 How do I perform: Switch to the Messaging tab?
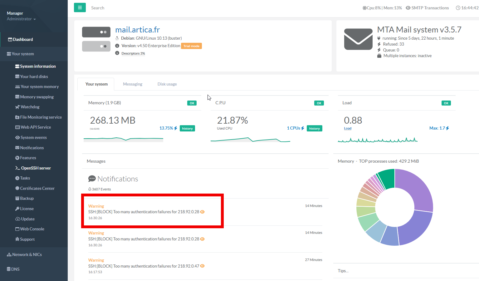coord(133,84)
